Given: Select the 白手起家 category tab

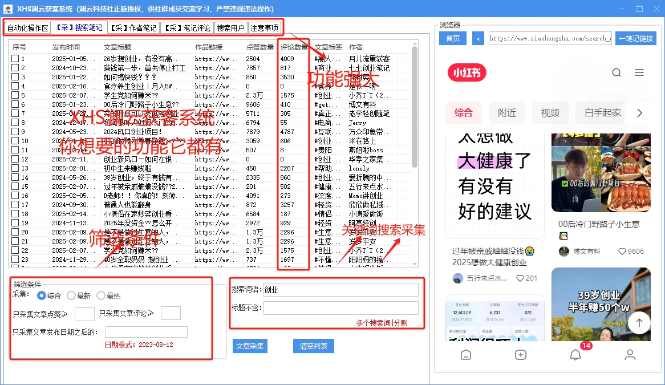Looking at the screenshot, I should (602, 113).
